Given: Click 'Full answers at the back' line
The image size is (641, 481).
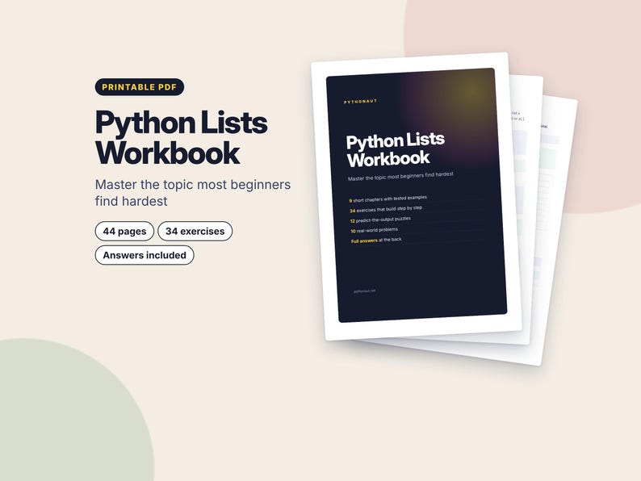Looking at the screenshot, I should coord(376,240).
